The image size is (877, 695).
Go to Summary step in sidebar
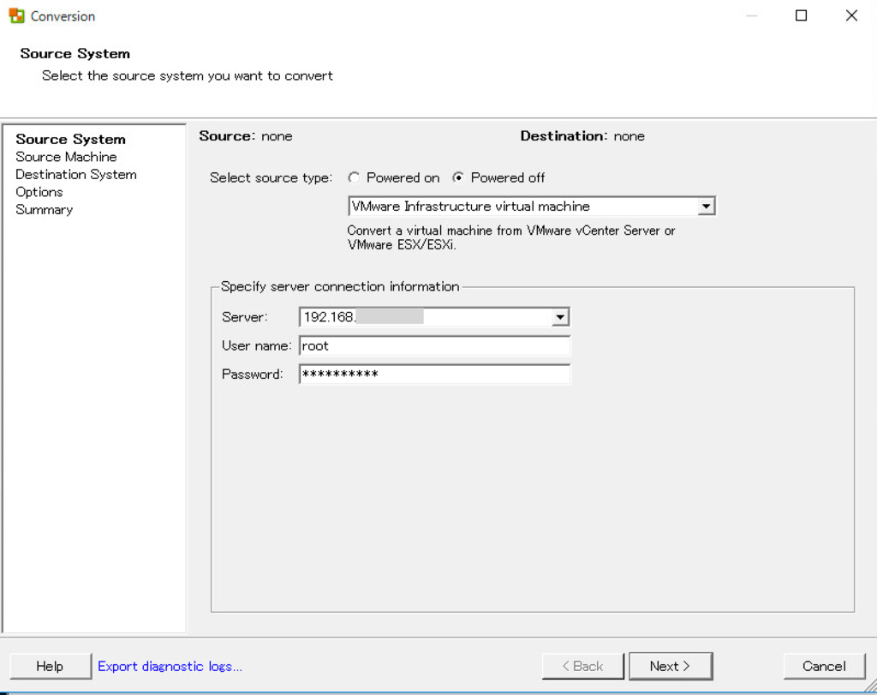coord(45,210)
